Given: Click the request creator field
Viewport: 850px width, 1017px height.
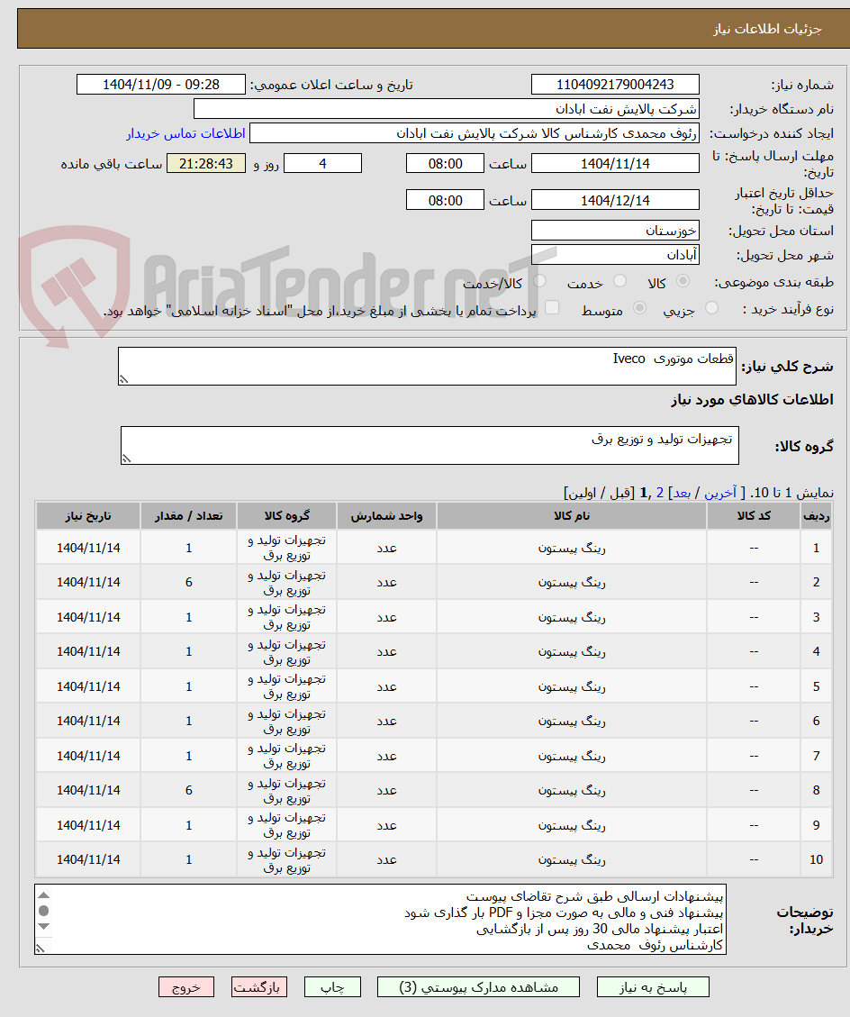Looking at the screenshot, I should pyautogui.click(x=474, y=133).
